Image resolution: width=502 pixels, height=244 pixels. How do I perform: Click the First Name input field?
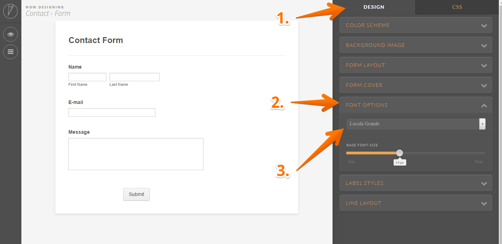87,77
